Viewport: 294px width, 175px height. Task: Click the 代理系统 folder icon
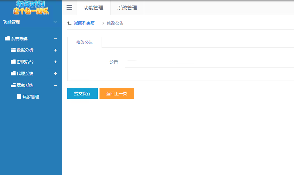pyautogui.click(x=13, y=74)
